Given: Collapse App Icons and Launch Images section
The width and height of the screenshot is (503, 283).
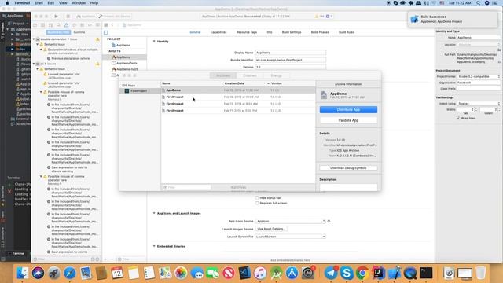Looking at the screenshot, I should (x=154, y=213).
